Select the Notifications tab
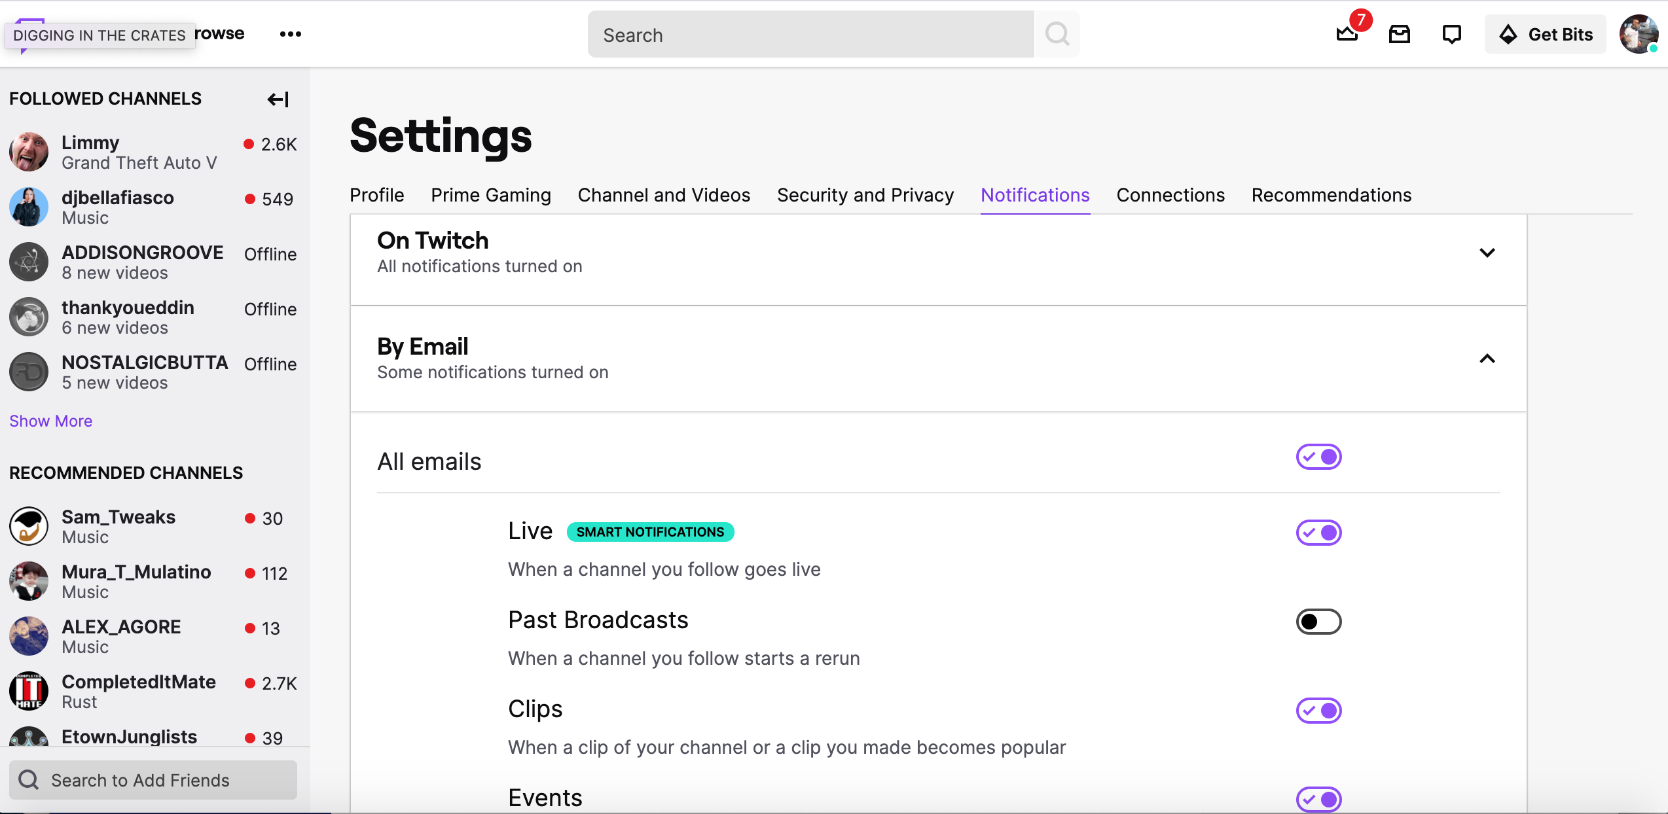 point(1035,195)
